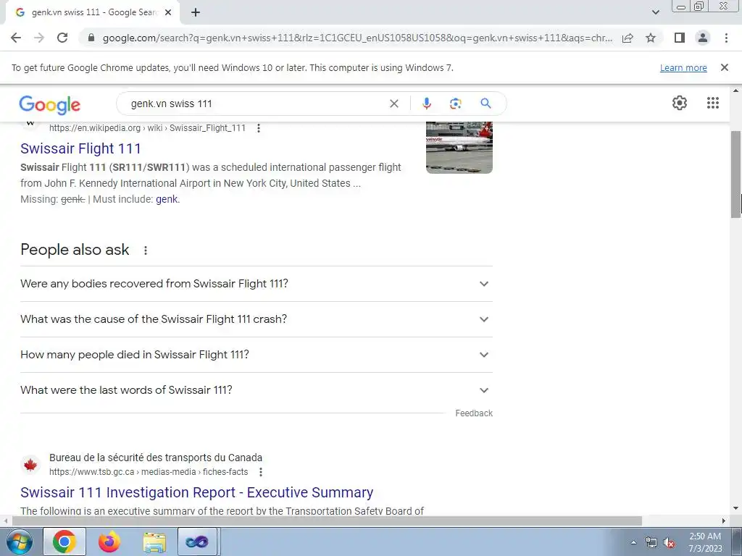The width and height of the screenshot is (742, 556).
Task: Click the scroll down arrow
Action: click(736, 509)
